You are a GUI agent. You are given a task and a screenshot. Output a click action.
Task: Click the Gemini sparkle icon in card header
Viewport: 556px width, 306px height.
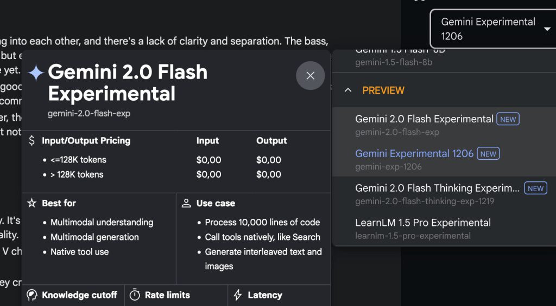coord(36,73)
